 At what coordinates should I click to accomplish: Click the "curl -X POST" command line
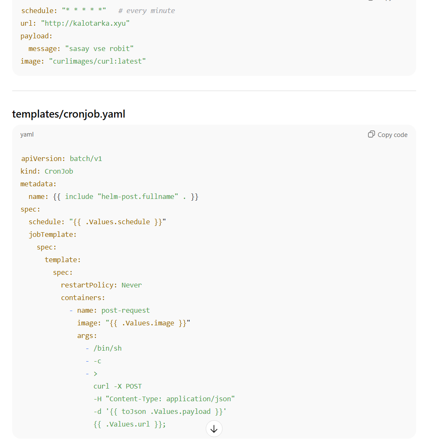pos(118,386)
